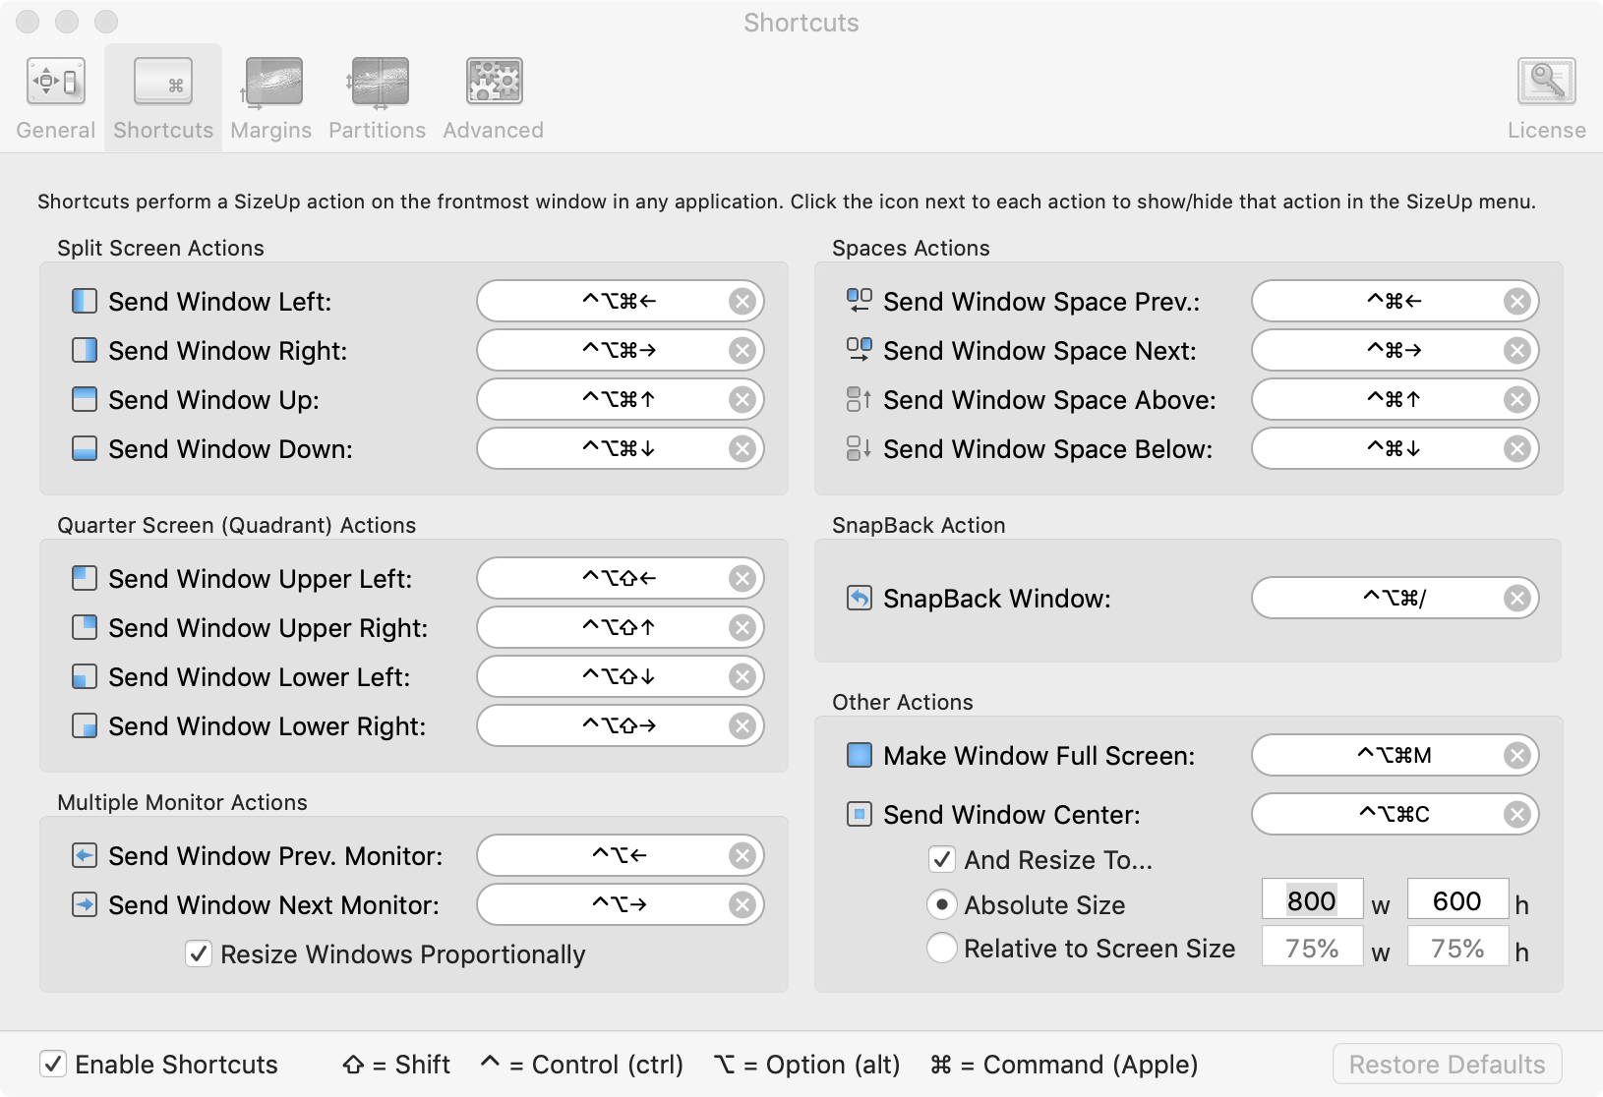Open the Margins tab
Image resolution: width=1603 pixels, height=1097 pixels.
271,98
